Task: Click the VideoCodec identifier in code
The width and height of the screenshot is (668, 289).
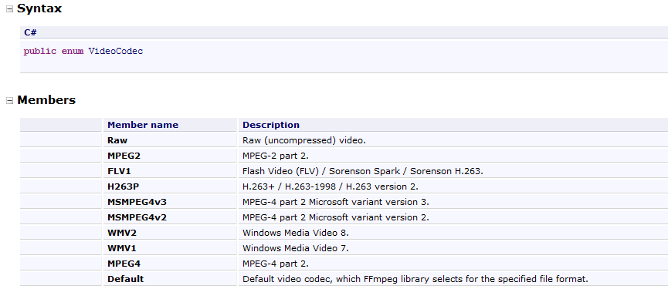Action: coord(116,52)
